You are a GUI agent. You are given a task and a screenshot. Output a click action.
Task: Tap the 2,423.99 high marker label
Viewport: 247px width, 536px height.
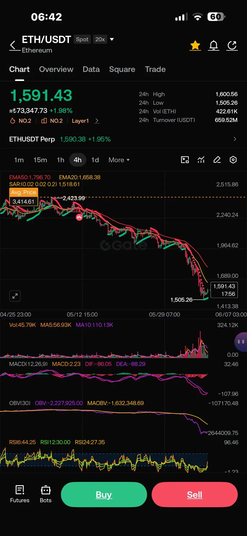[74, 198]
